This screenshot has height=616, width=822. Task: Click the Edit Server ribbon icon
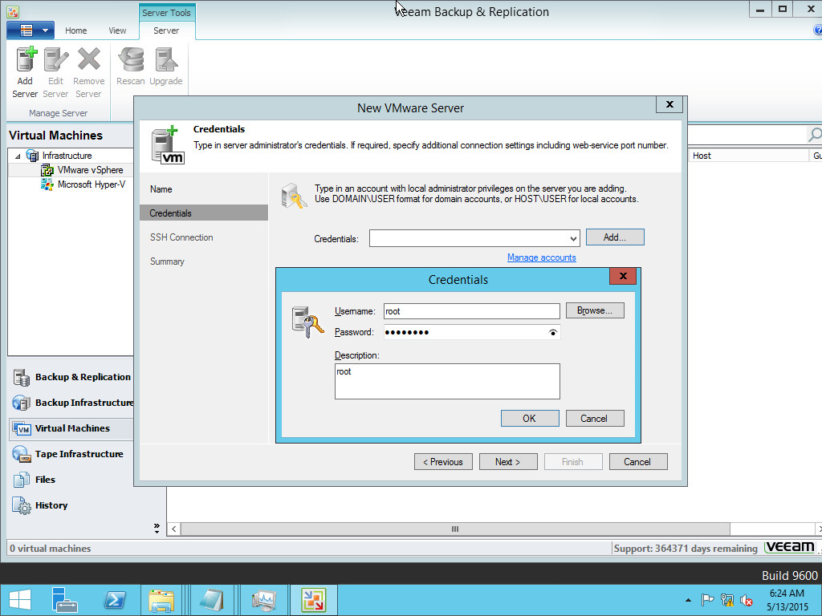[55, 73]
